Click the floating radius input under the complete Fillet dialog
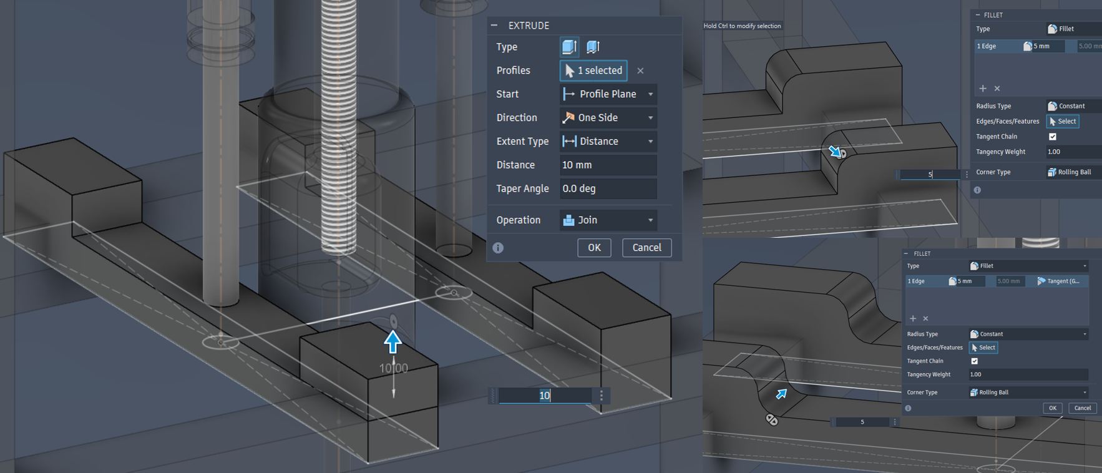 point(862,422)
